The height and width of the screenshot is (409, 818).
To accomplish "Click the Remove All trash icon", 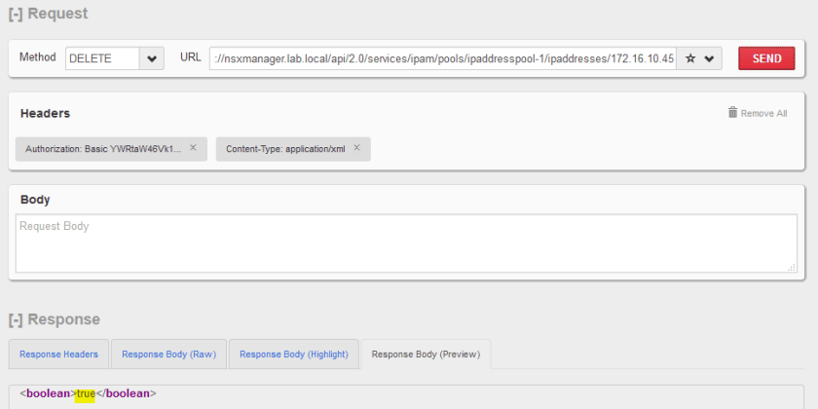I will [732, 113].
